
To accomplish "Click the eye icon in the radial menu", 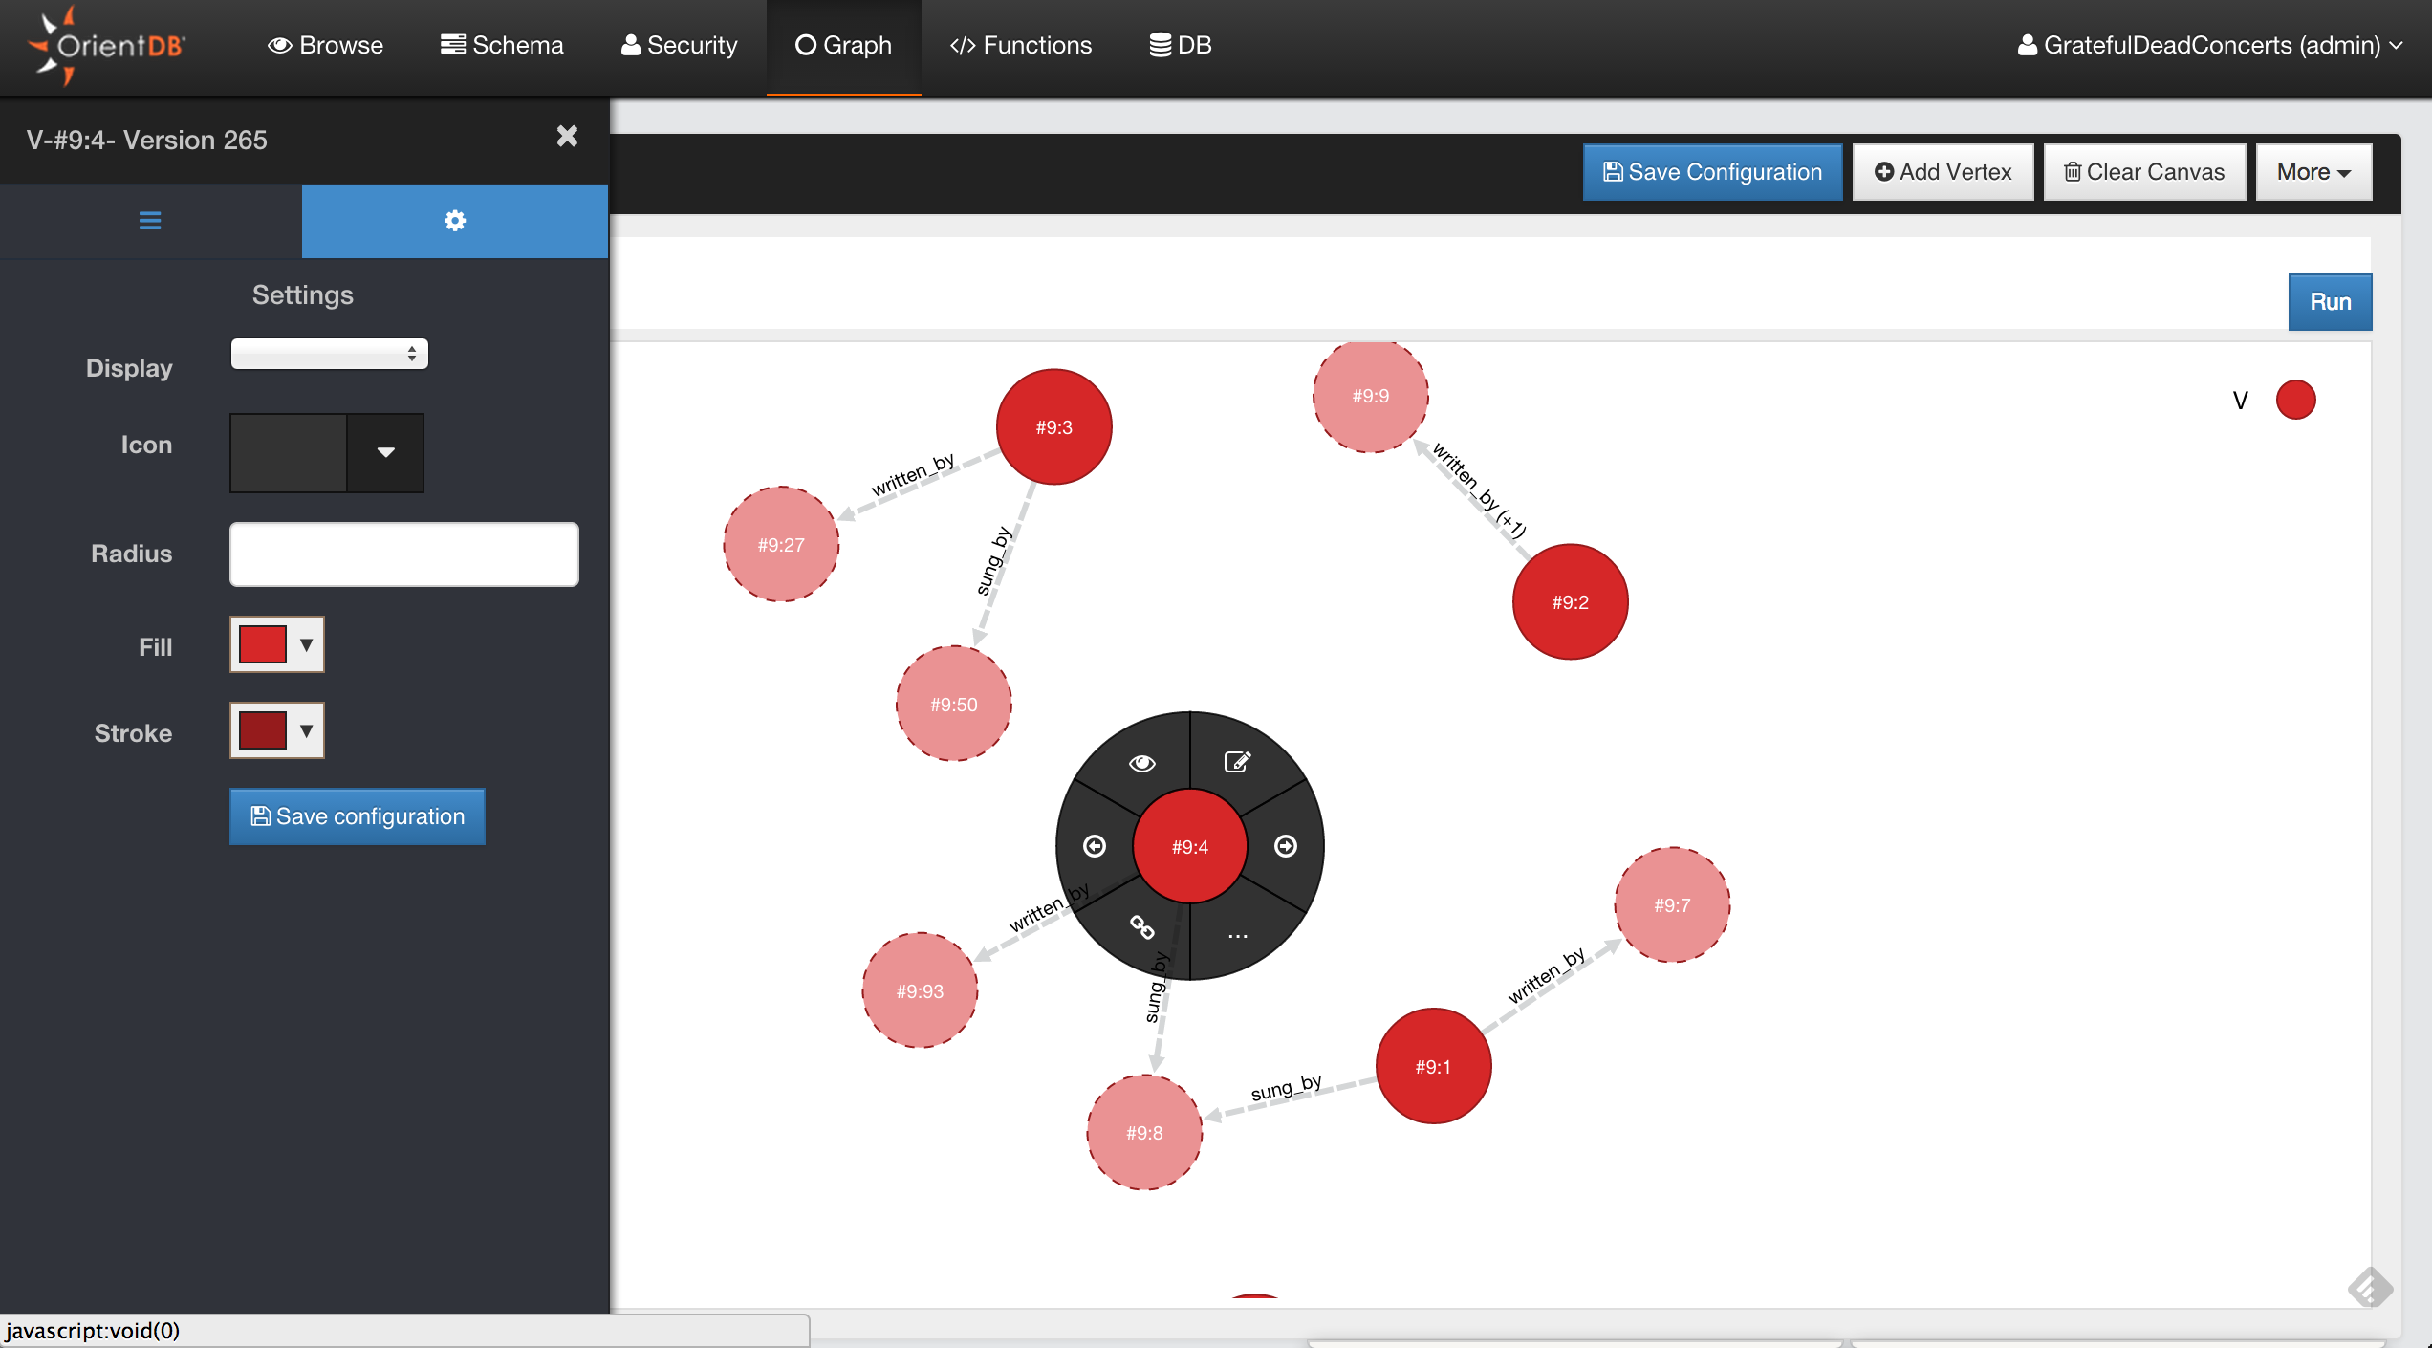I will pos(1141,763).
